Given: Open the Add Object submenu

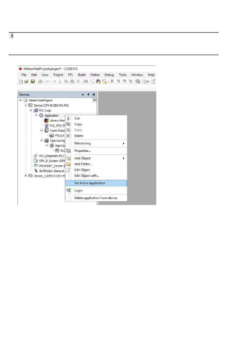Looking at the screenshot, I should point(96,158).
